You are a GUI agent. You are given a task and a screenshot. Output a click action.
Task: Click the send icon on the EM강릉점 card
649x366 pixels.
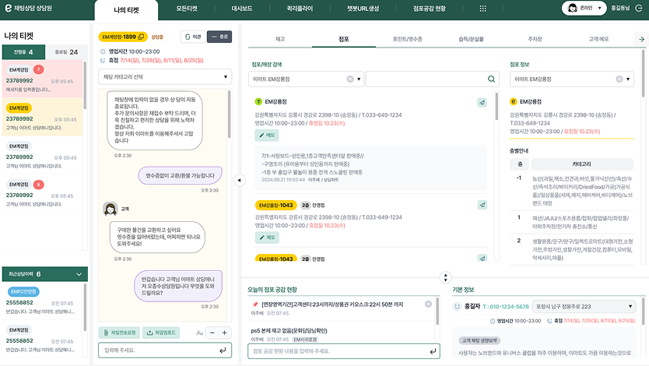[482, 102]
